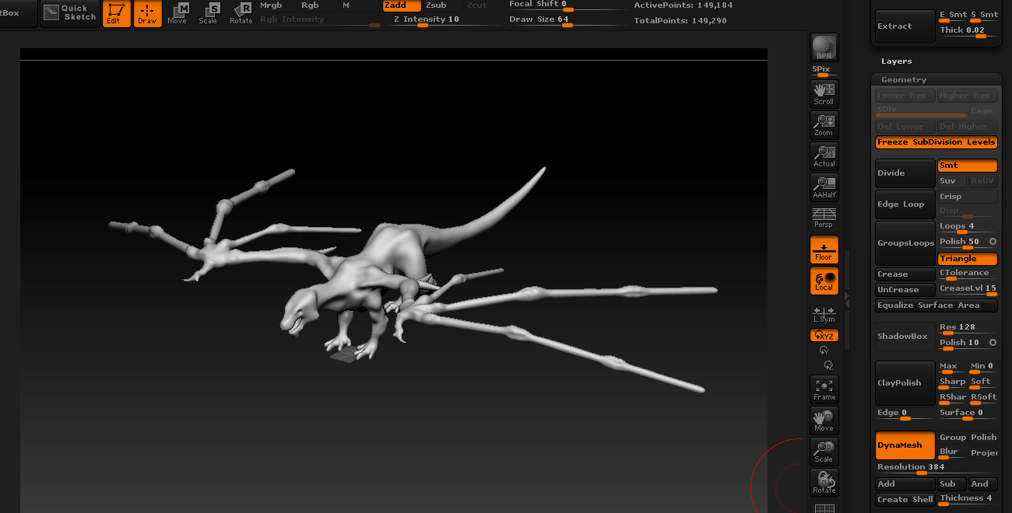
Task: Toggle the Floor grid display
Action: (824, 250)
